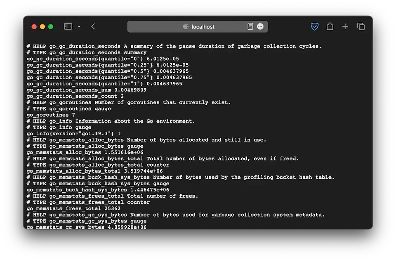Screen dimensions: 396x260
Task: Open the blue shield privacy extension
Action: [x=314, y=26]
